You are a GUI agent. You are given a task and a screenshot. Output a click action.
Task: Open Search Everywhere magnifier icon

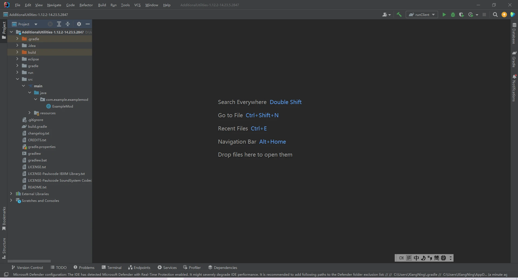[x=495, y=14]
